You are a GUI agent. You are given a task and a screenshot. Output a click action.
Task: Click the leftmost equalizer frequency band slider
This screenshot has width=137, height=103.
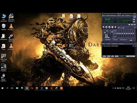(117, 33)
